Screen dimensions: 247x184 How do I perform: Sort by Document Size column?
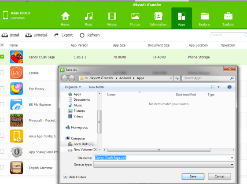coord(159,45)
